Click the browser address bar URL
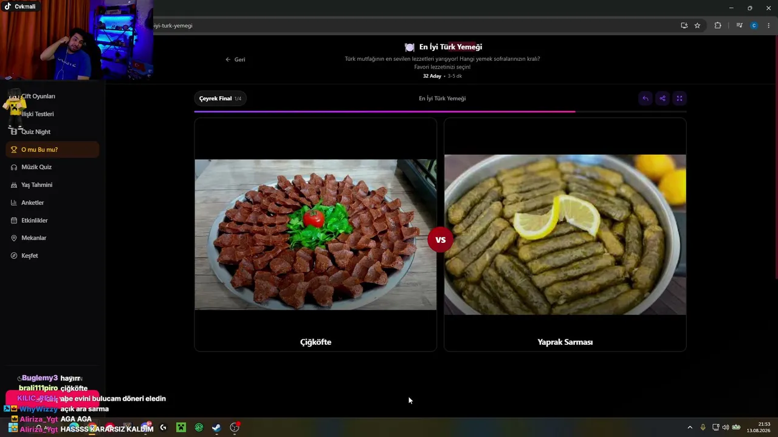 click(x=173, y=25)
